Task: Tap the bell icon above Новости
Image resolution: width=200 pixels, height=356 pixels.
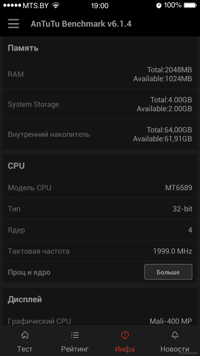Action: (x=175, y=334)
